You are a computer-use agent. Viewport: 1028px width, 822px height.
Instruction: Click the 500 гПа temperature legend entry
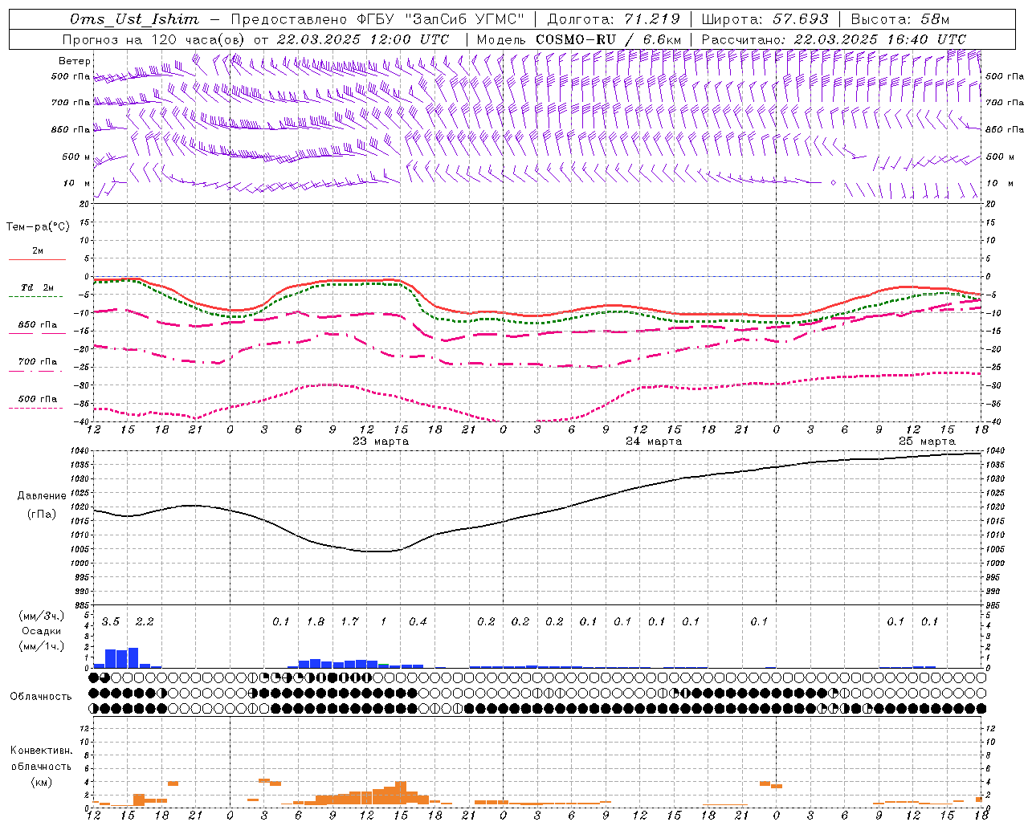[x=38, y=399]
